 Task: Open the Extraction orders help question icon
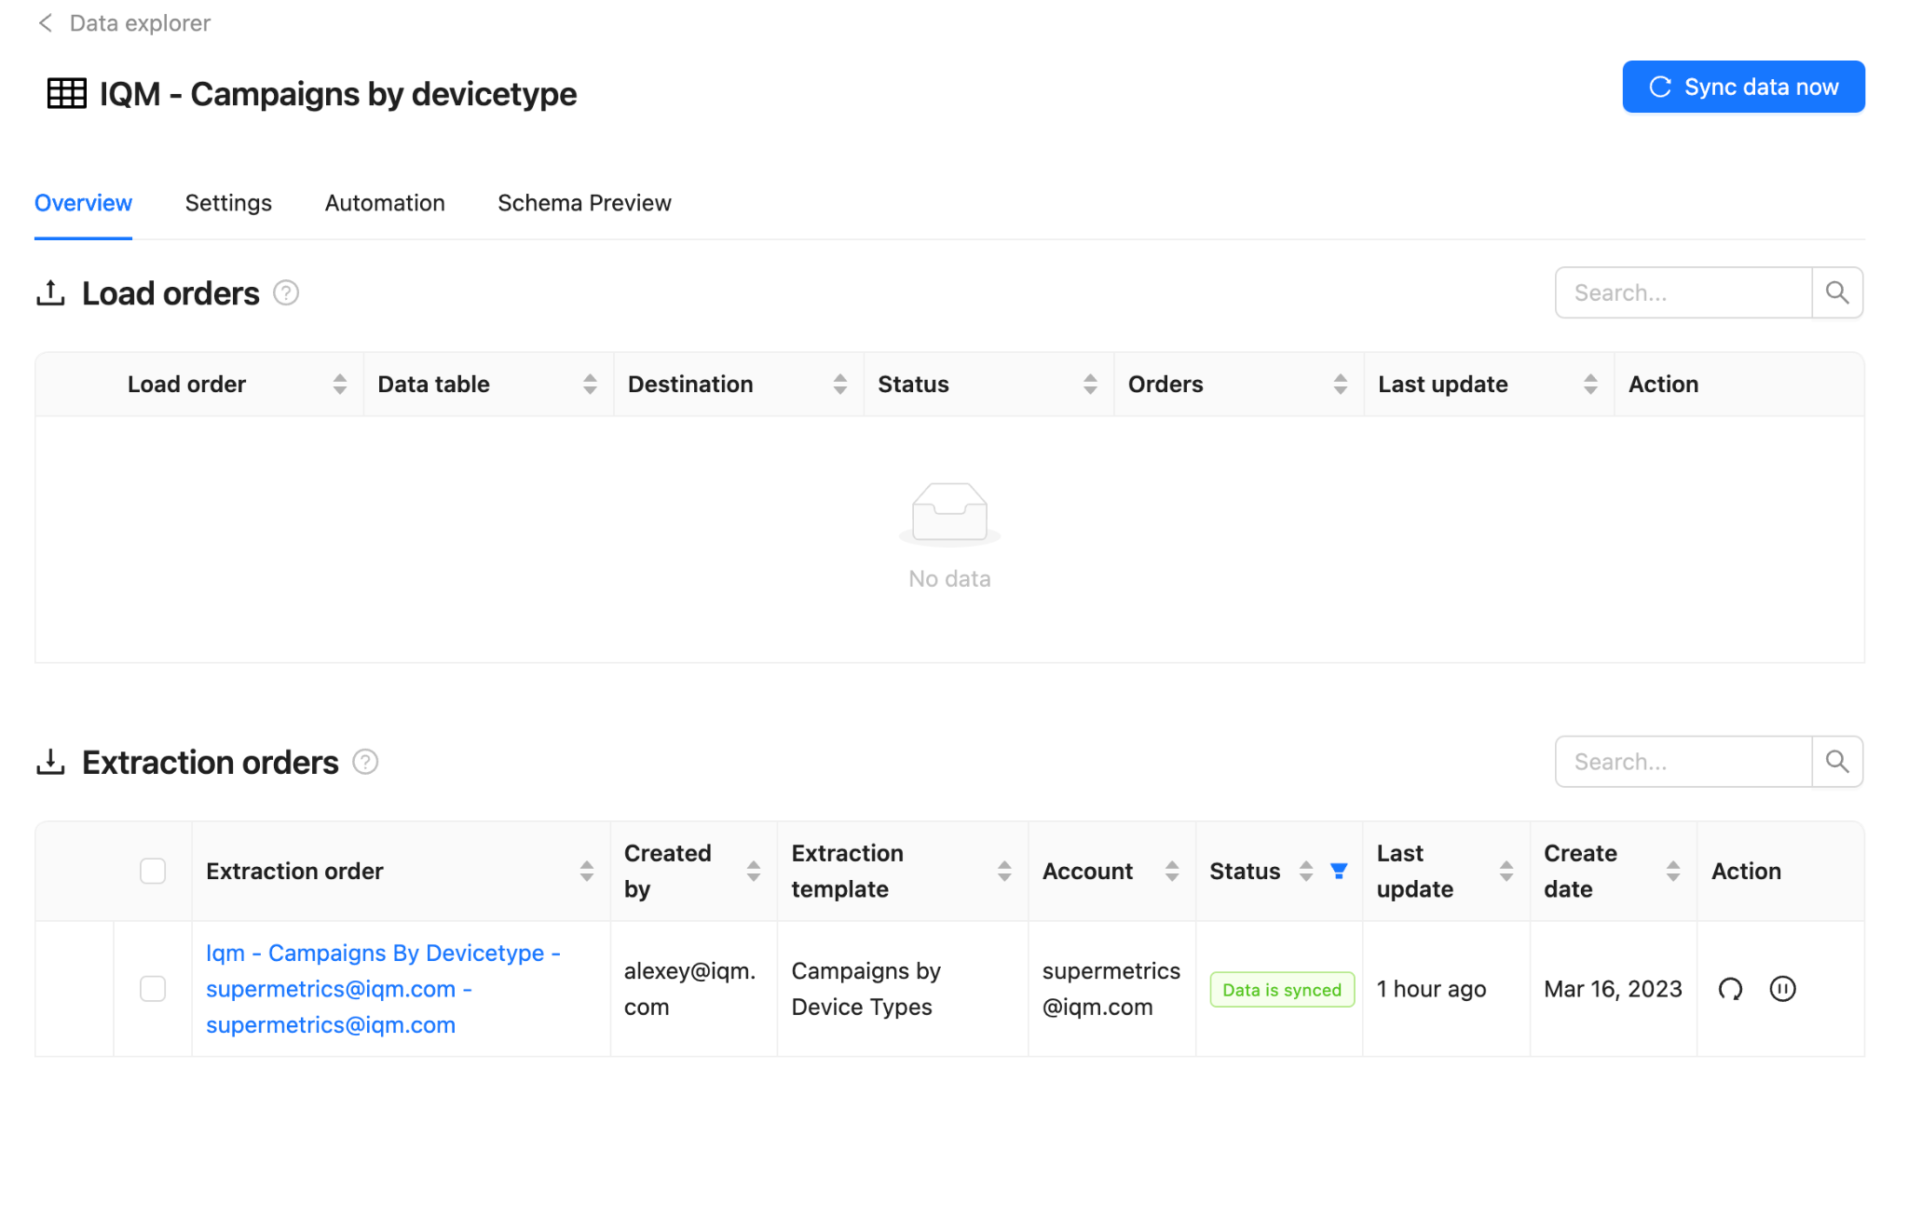pyautogui.click(x=365, y=763)
